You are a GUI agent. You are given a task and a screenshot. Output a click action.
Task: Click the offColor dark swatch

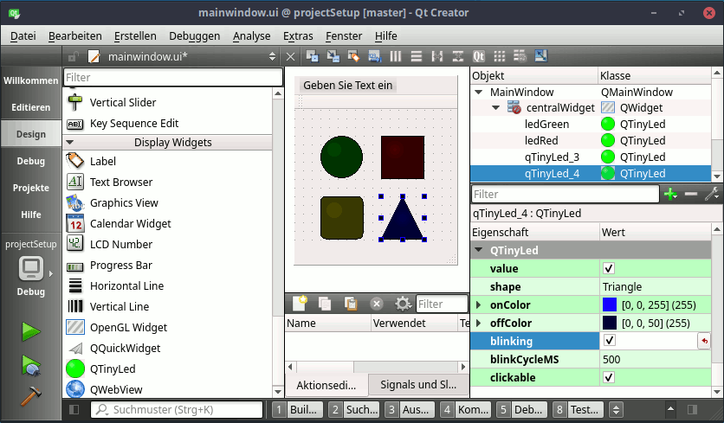click(610, 323)
